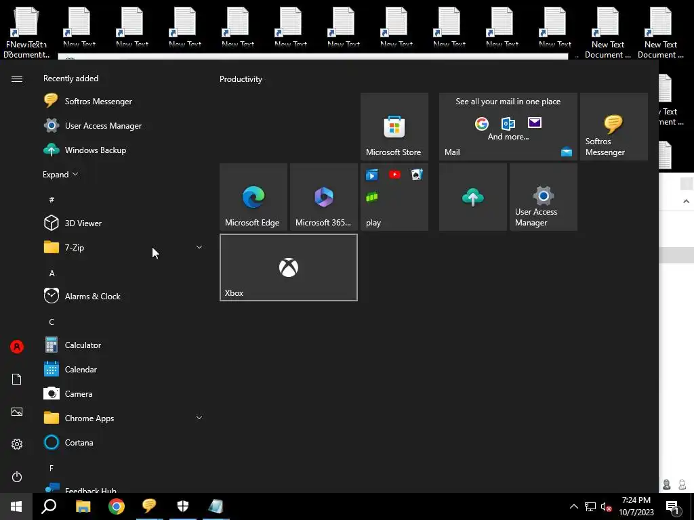This screenshot has width=694, height=520.
Task: Open Settings gear in Start sidebar
Action: (17, 444)
